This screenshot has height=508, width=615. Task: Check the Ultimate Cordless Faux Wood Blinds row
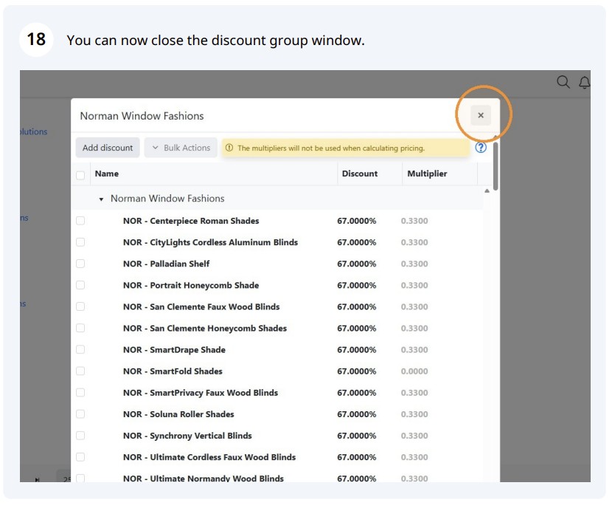click(x=80, y=457)
